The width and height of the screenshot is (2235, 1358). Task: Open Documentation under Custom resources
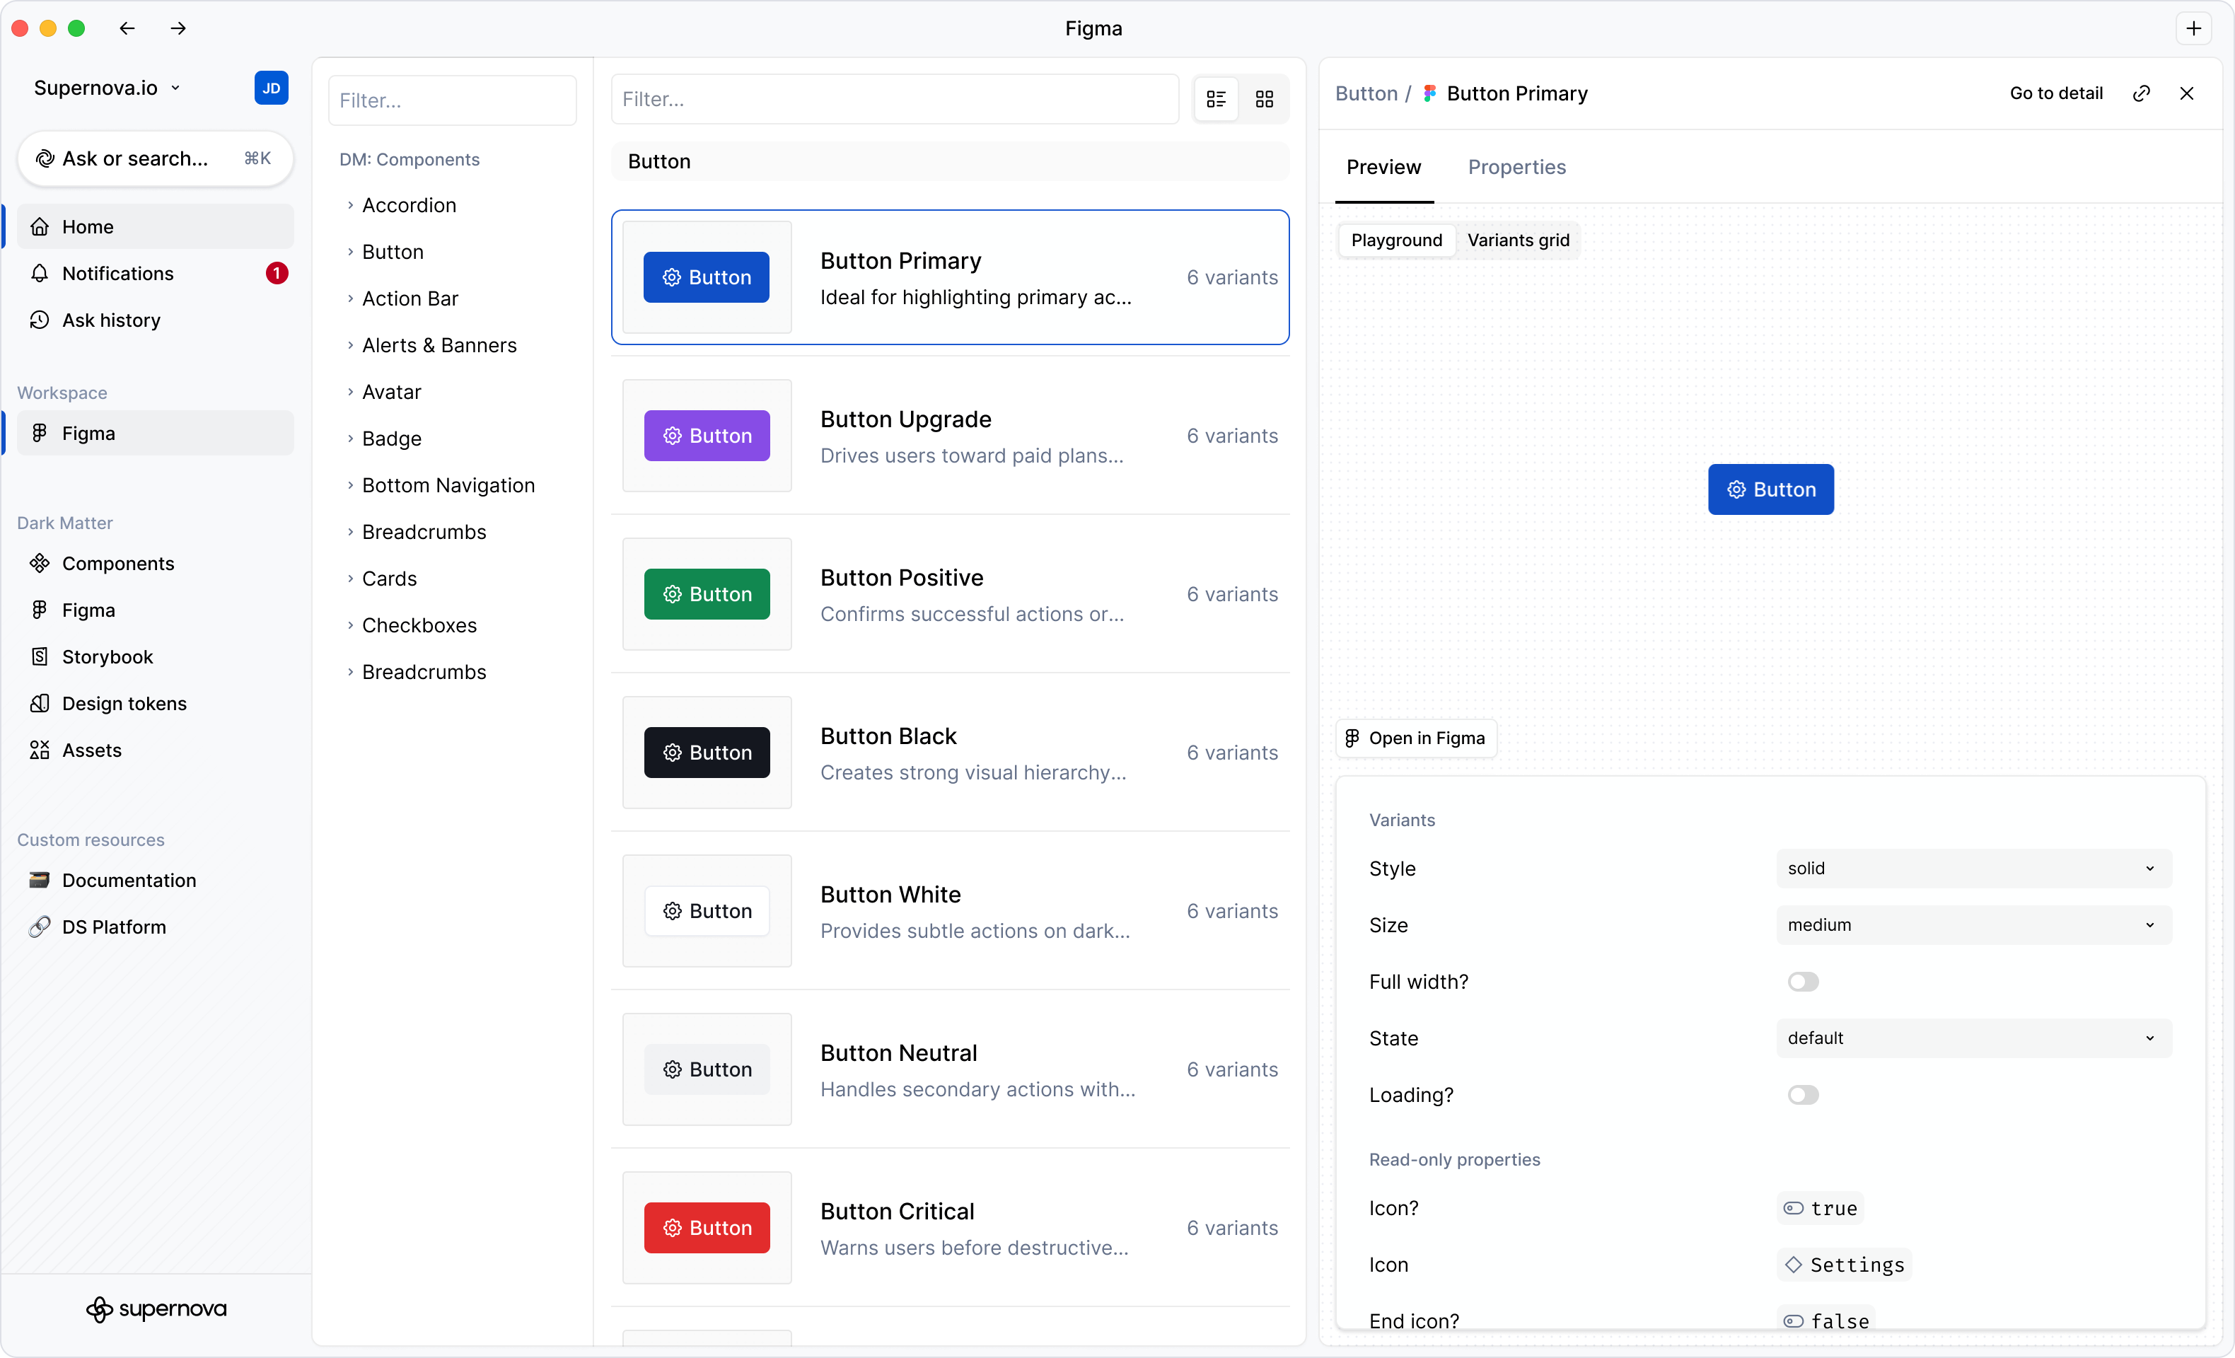(129, 880)
